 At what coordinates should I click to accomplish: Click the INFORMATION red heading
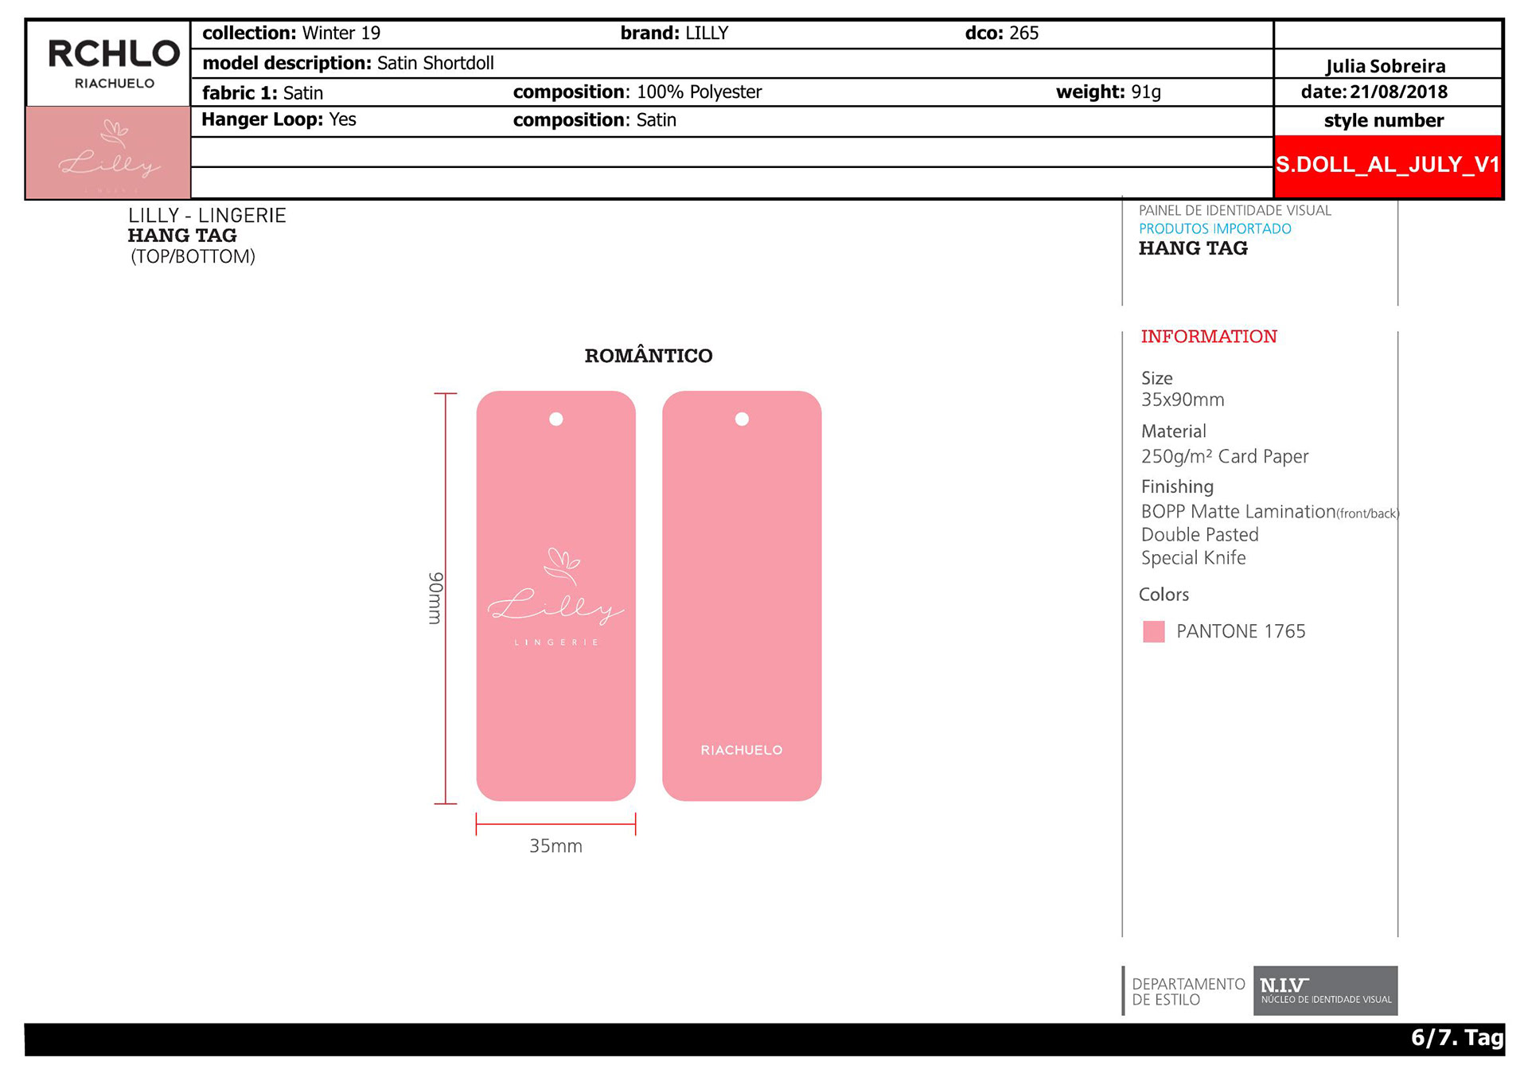click(x=1208, y=337)
